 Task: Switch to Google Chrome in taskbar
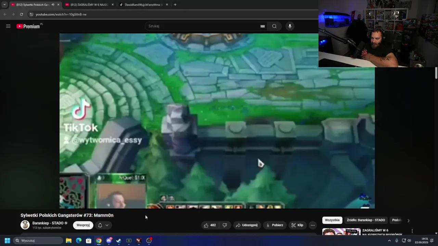99,241
